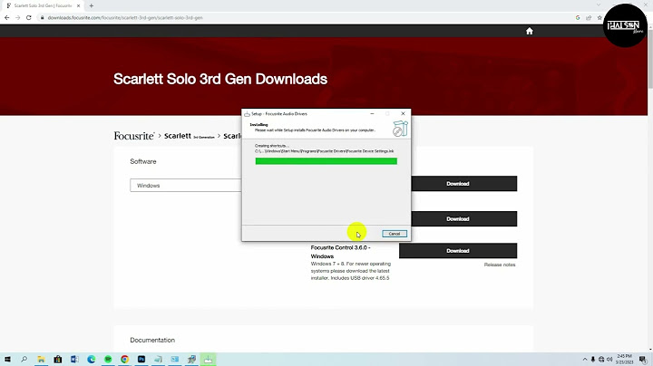This screenshot has height=366, width=653.
Task: Click the Software section heading
Action: coord(143,161)
